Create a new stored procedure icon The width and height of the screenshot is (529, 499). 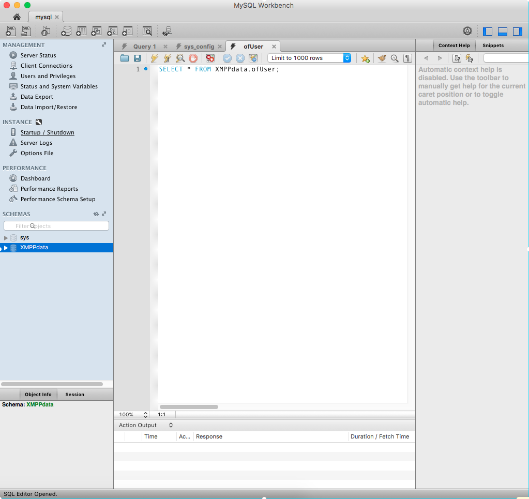click(x=112, y=31)
